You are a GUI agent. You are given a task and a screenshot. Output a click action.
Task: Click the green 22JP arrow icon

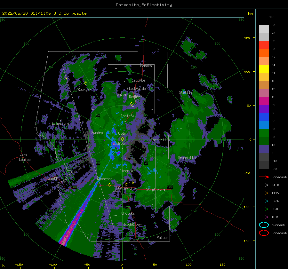coord(264,209)
